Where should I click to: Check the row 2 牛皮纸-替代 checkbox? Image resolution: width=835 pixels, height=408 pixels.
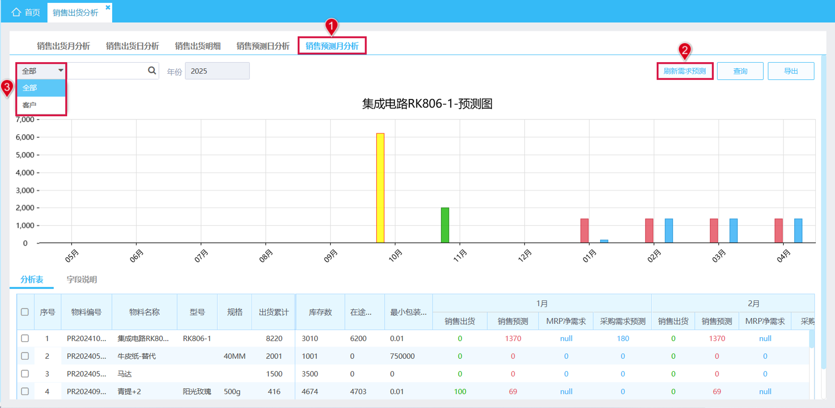(25, 356)
